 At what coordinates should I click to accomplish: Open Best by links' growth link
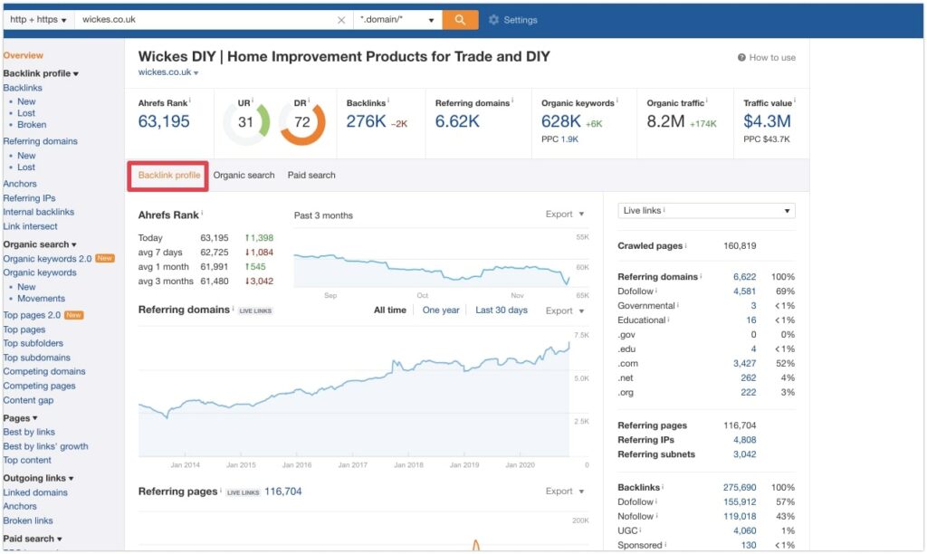click(x=45, y=446)
